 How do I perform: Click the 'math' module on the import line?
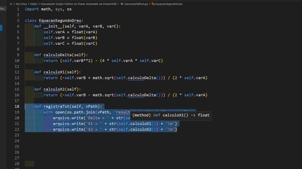coord(46,9)
